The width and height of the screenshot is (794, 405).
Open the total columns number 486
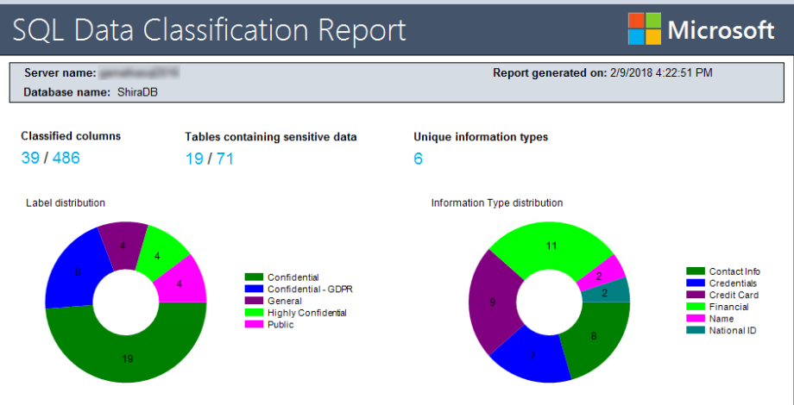pos(66,158)
